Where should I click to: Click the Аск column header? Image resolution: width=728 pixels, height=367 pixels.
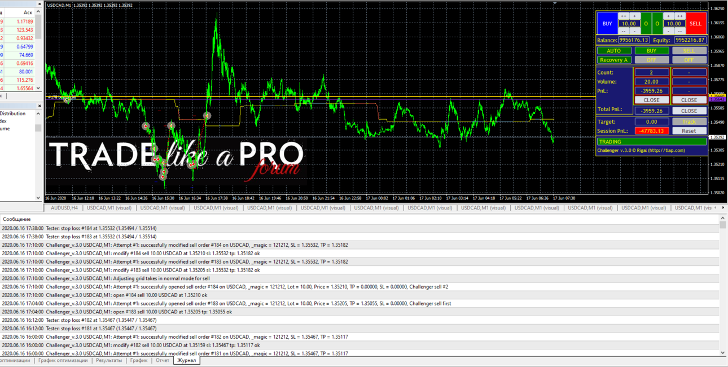[28, 12]
